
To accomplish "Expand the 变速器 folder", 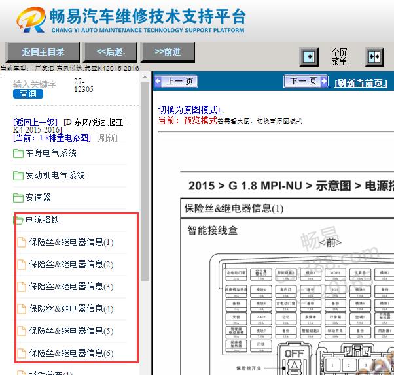I will (38, 197).
